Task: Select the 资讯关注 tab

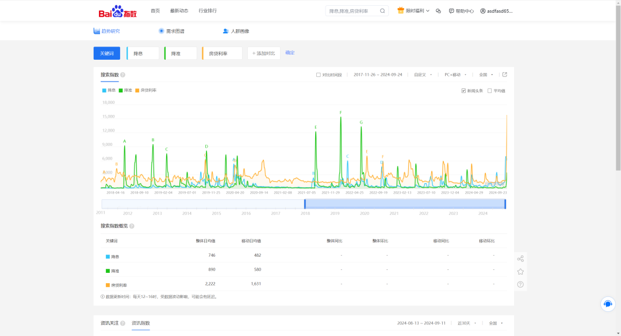Action: click(x=109, y=323)
